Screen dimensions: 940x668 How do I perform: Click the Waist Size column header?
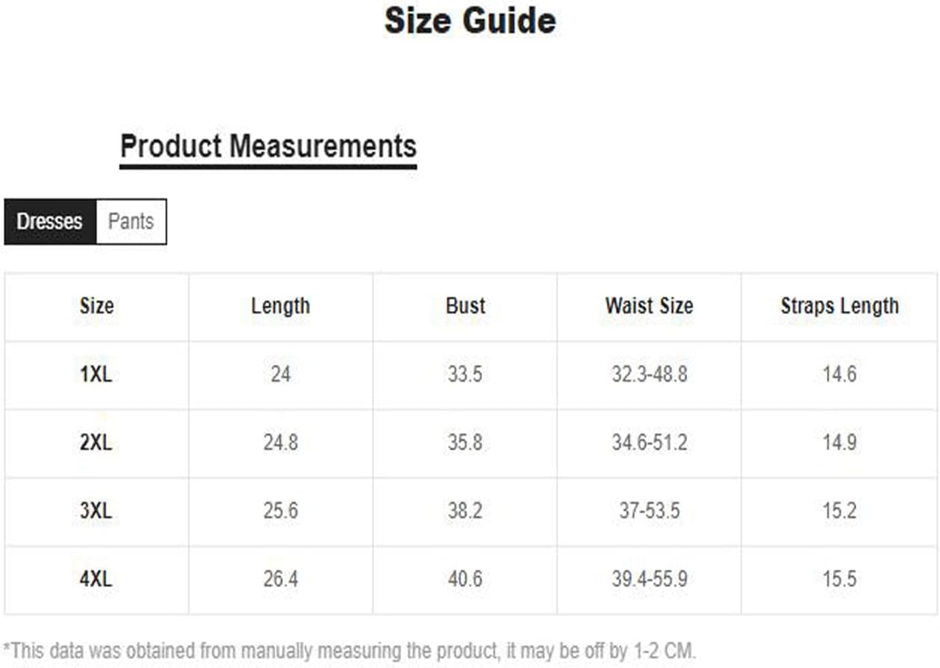coord(649,306)
